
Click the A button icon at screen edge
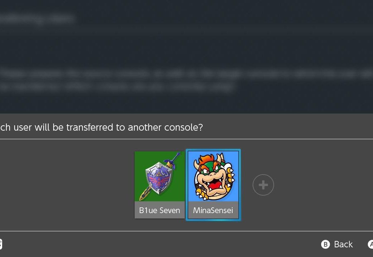(x=370, y=244)
